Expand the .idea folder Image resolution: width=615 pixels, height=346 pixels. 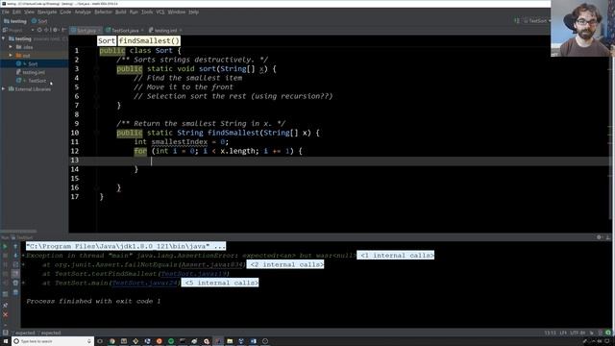click(x=11, y=47)
